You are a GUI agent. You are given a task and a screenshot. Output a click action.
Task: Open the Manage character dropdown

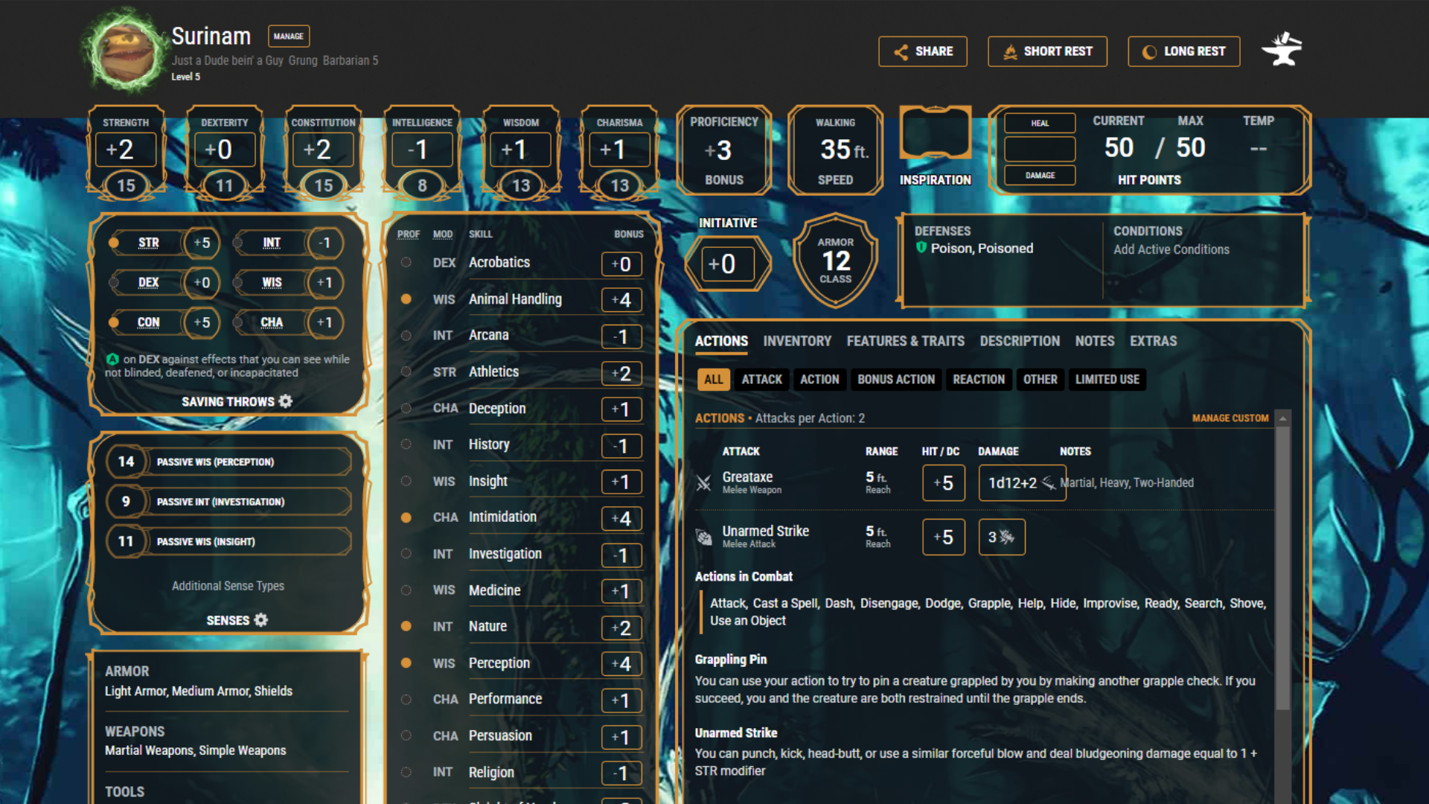tap(288, 36)
